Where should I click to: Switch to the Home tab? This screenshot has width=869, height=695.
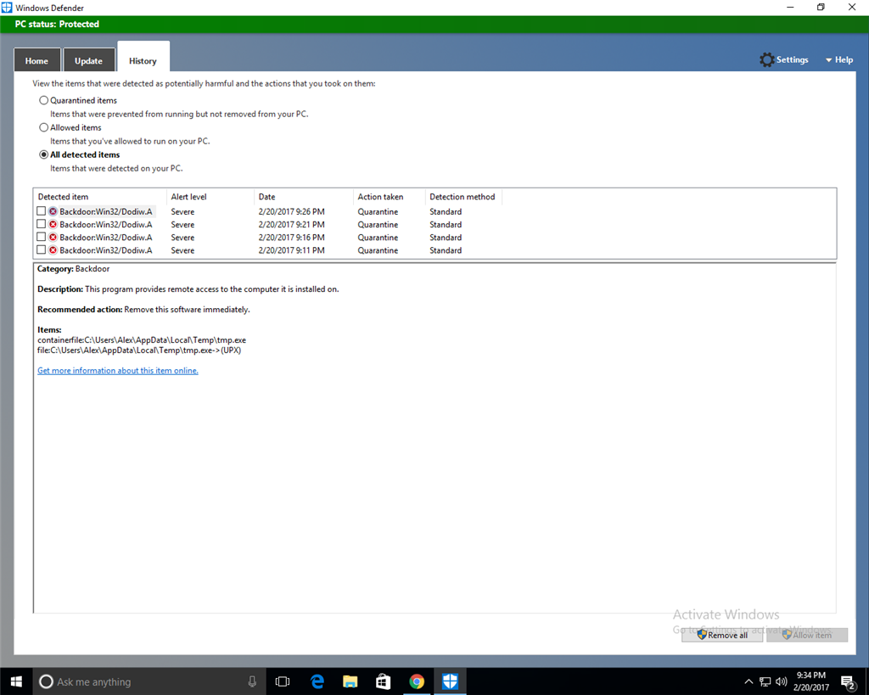[x=36, y=60]
